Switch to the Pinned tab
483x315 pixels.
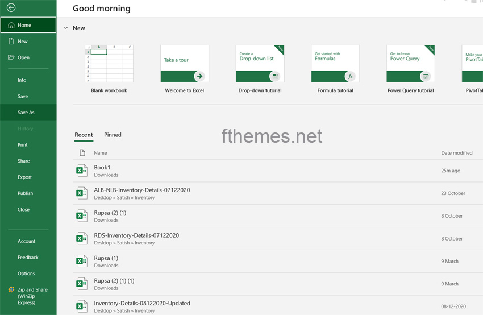pos(113,135)
